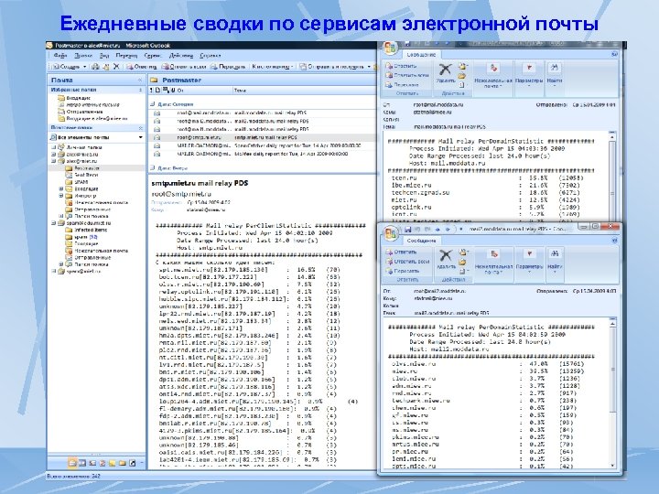Screen dimensions: 659x494
Task: Open the Правка menu
Action: (x=83, y=56)
